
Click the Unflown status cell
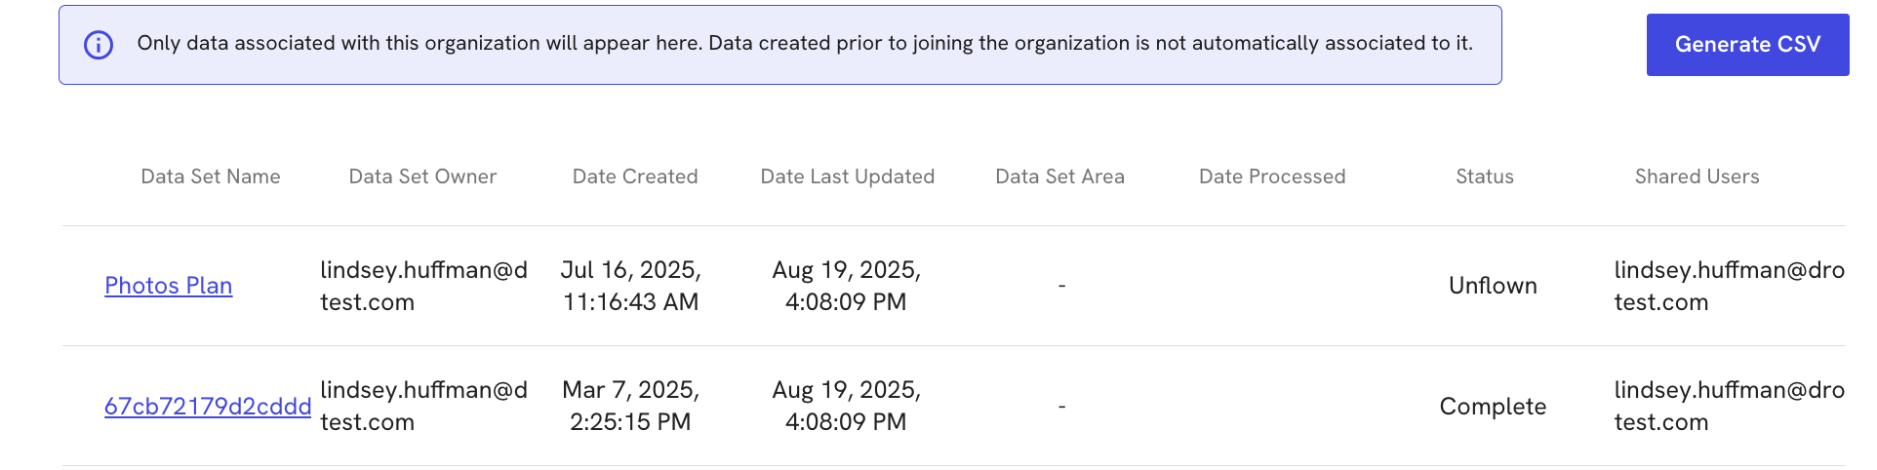(x=1493, y=286)
